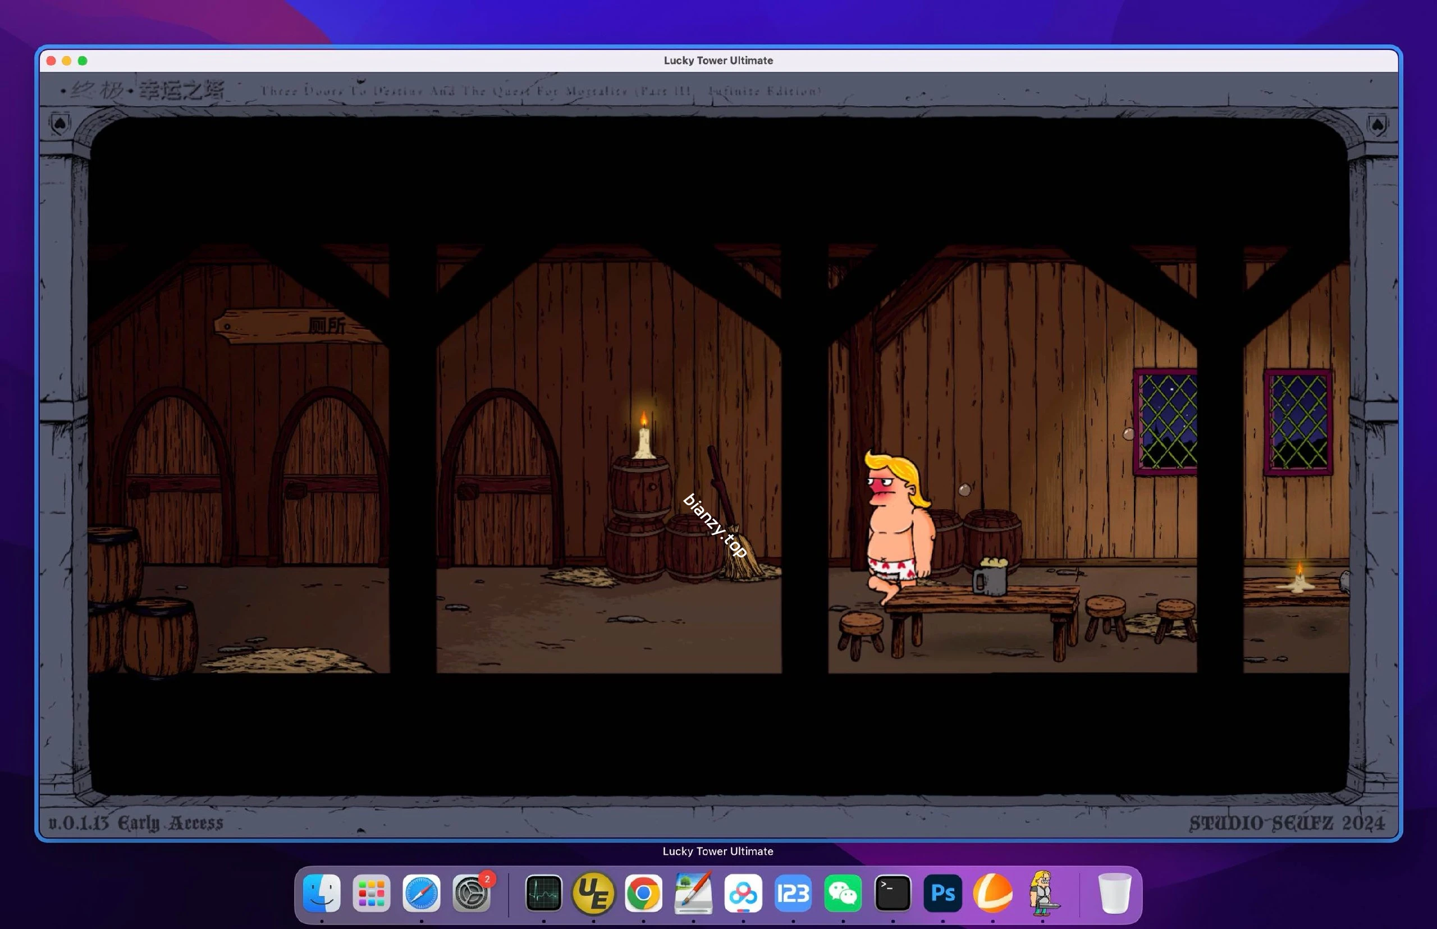Open System Preferences with the badge

click(472, 893)
